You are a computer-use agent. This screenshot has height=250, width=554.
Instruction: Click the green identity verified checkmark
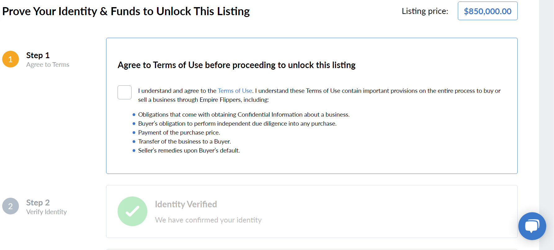[132, 211]
